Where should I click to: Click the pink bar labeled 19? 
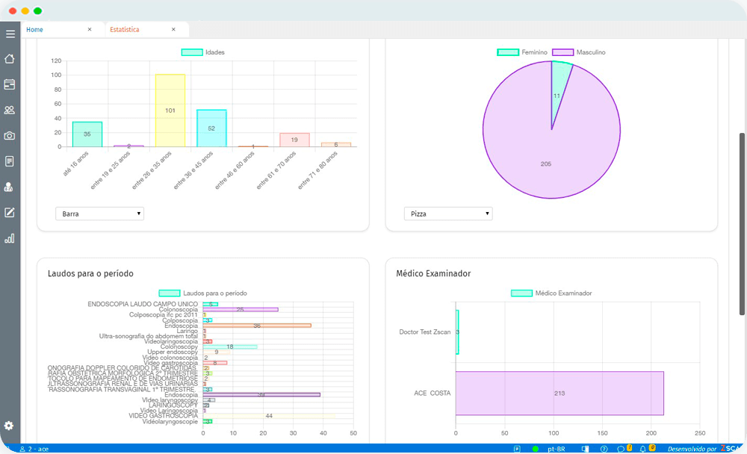[294, 140]
